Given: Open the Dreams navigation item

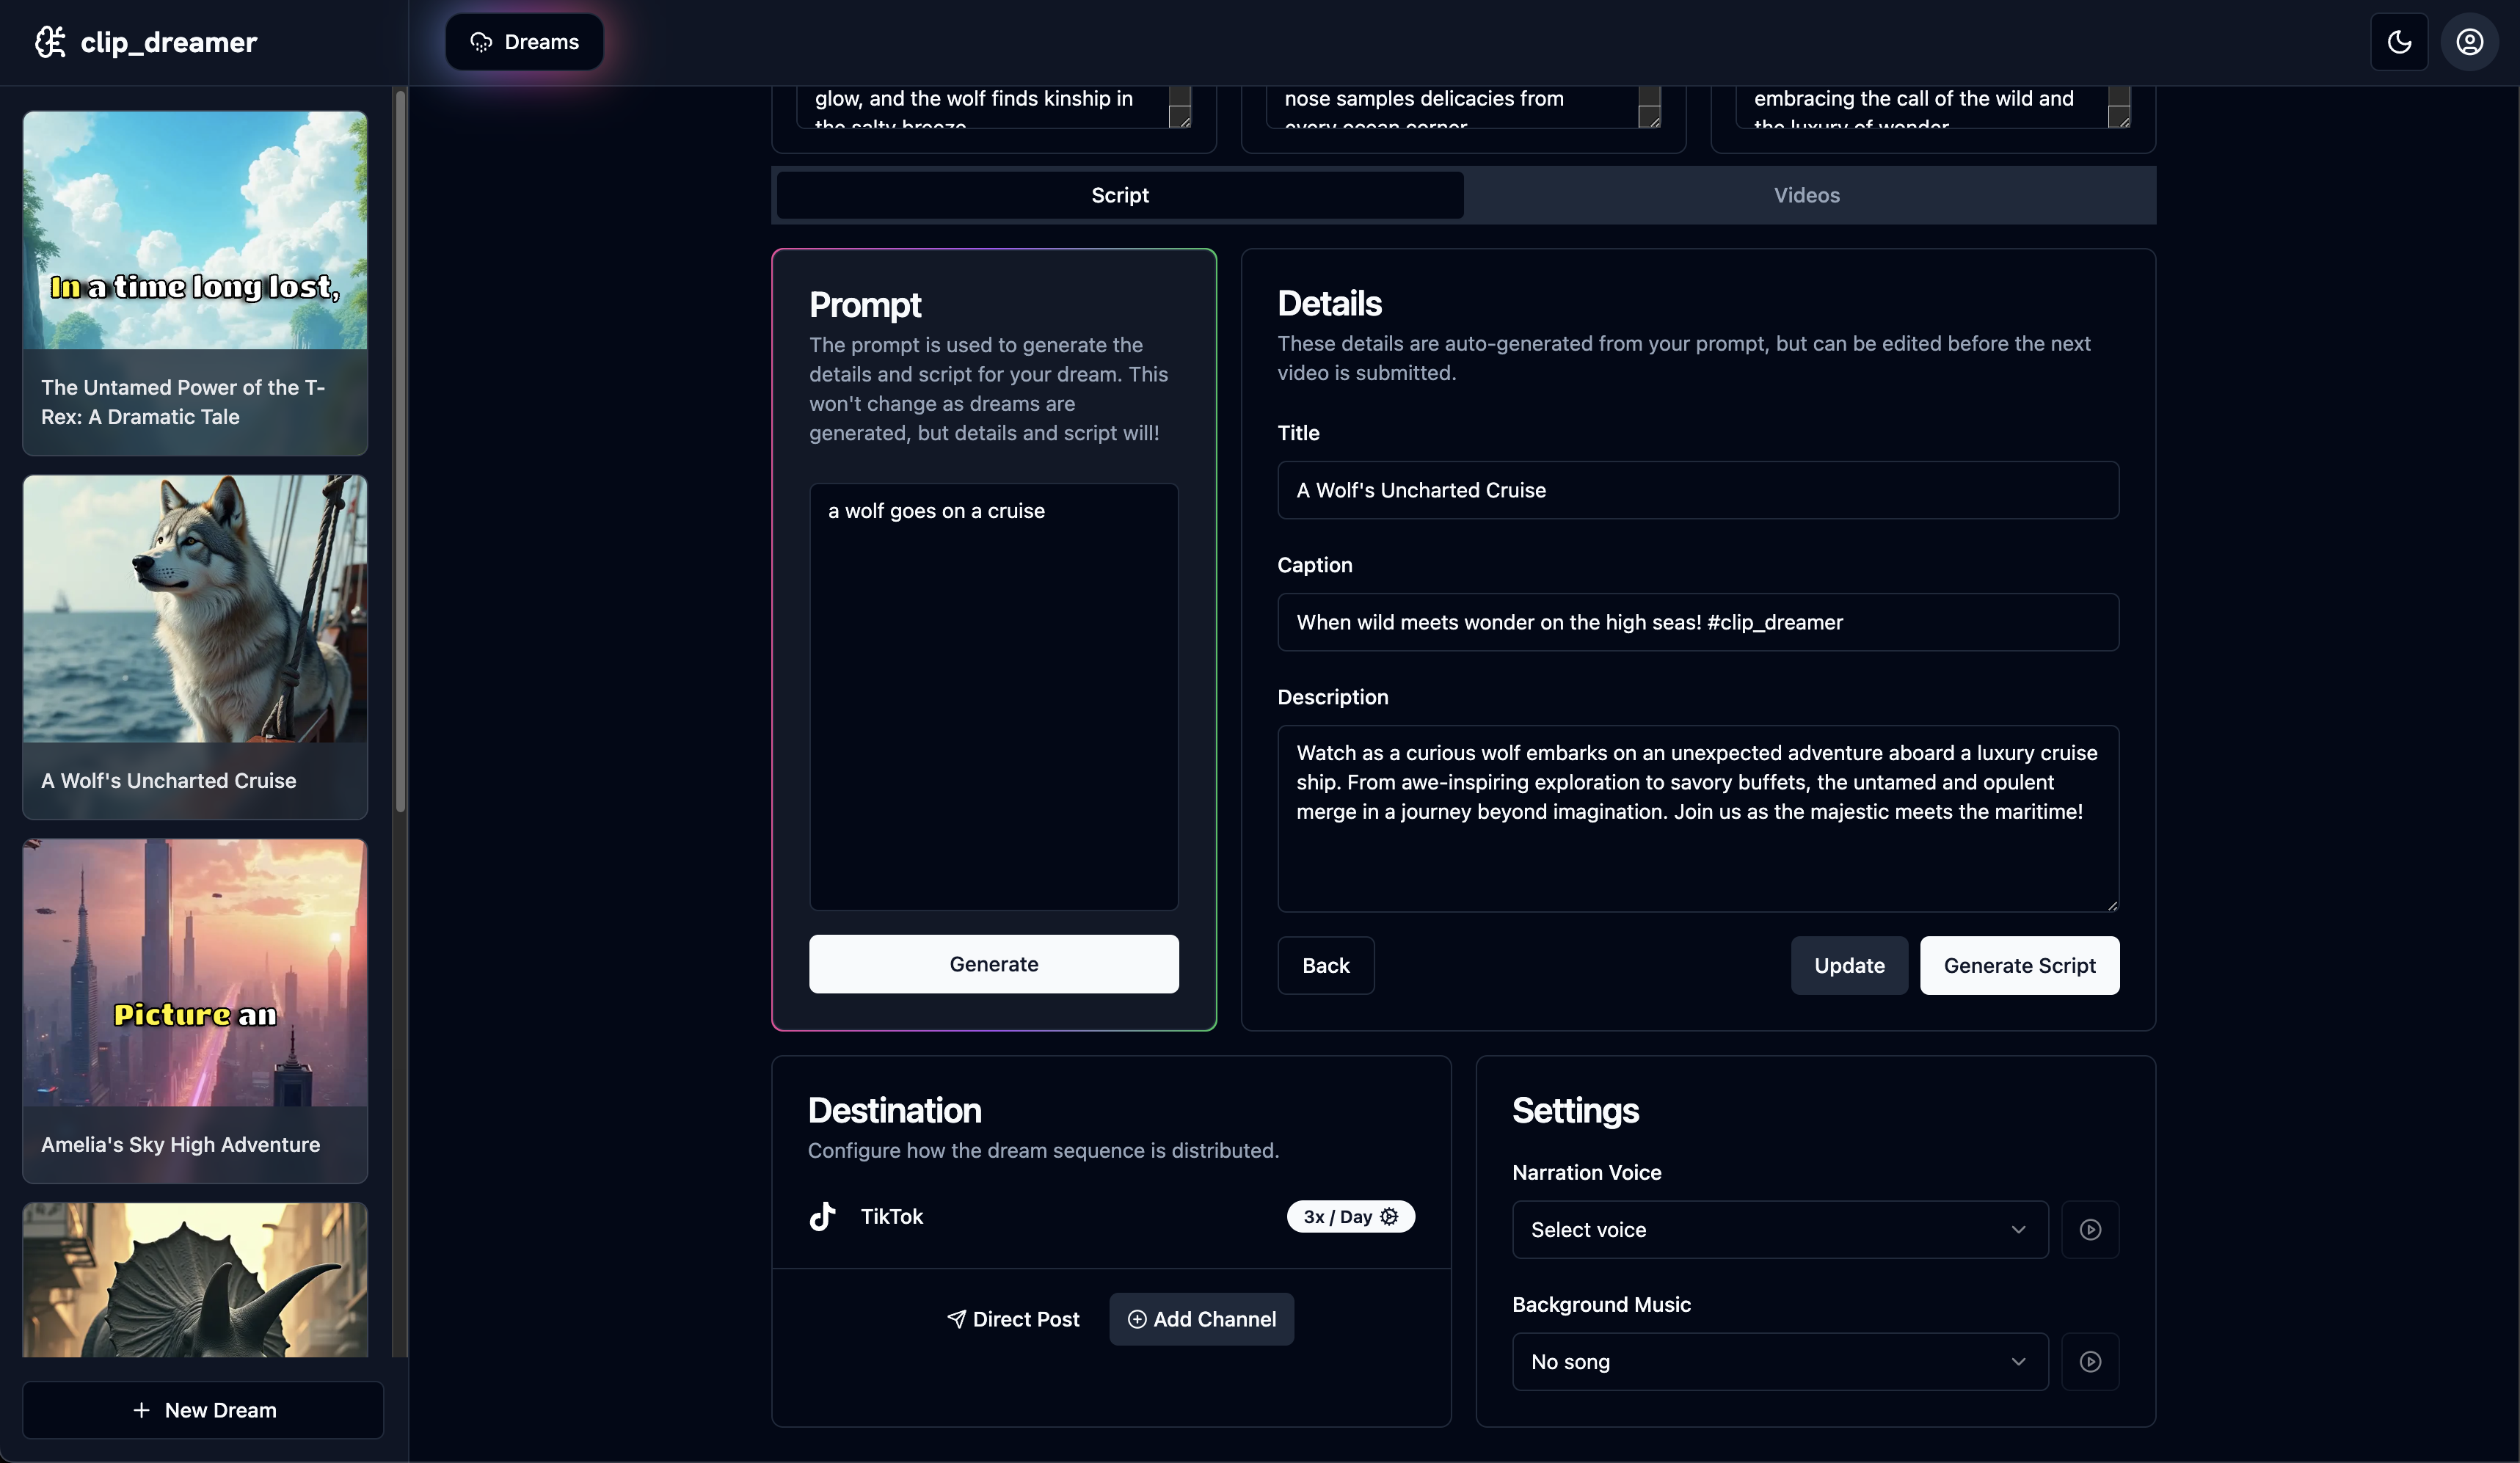Looking at the screenshot, I should point(524,42).
